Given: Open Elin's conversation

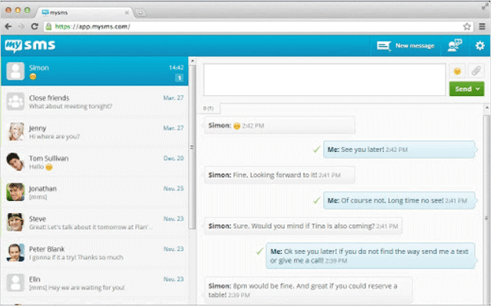Looking at the screenshot, I should tap(94, 283).
